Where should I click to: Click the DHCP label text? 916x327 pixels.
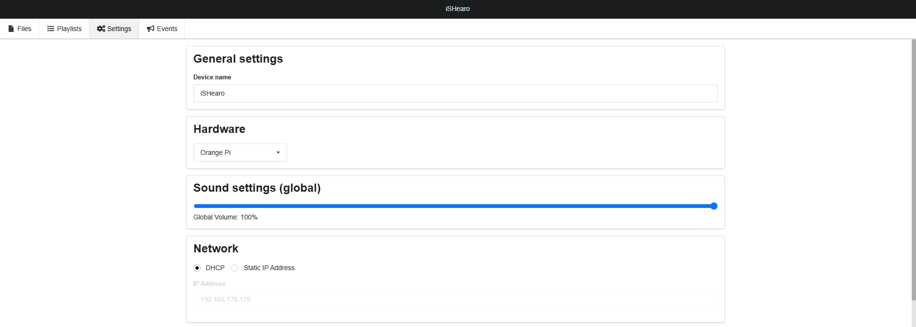pyautogui.click(x=215, y=268)
